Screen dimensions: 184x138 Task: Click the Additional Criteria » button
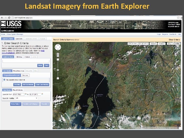pyautogui.click(x=31, y=104)
